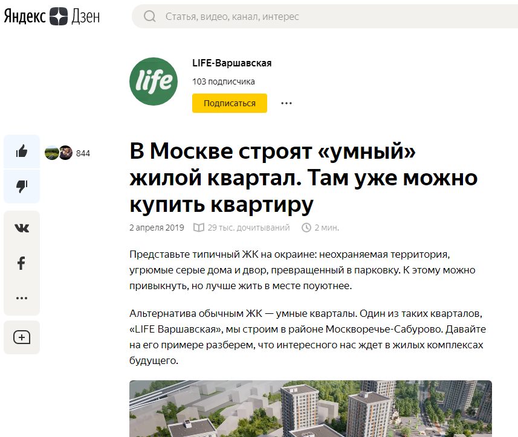
Task: Click the date 2 апреля 2019
Action: point(157,228)
